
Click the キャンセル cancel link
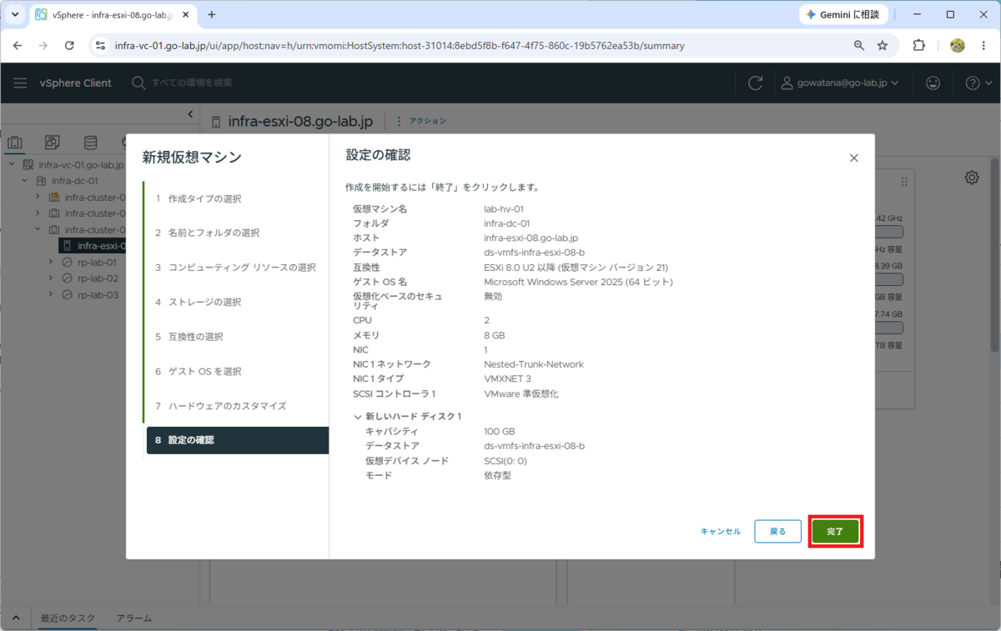click(720, 531)
